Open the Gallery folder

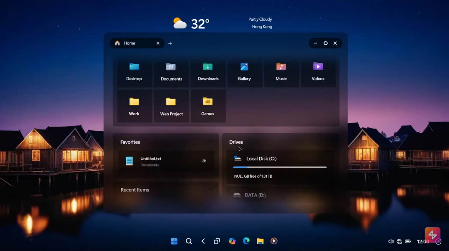[244, 72]
